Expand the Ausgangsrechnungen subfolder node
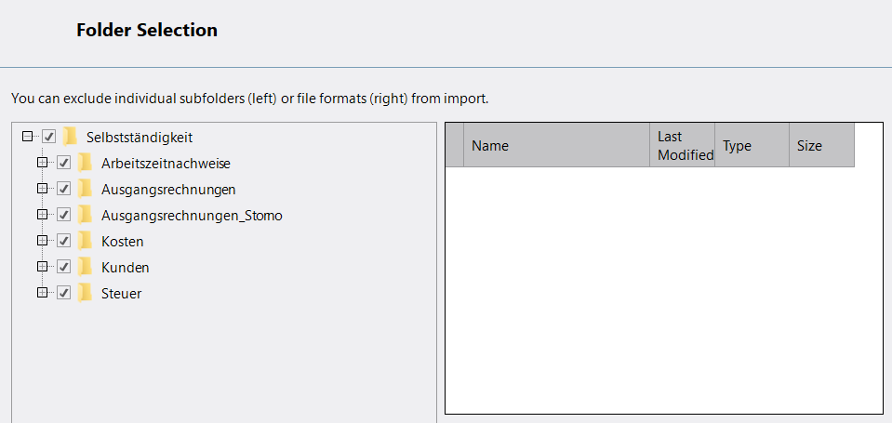Viewport: 892px width, 423px height. point(42,189)
